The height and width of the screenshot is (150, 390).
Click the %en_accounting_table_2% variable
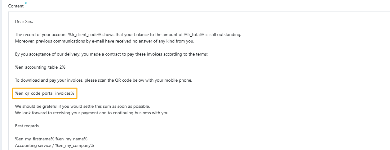(40, 67)
